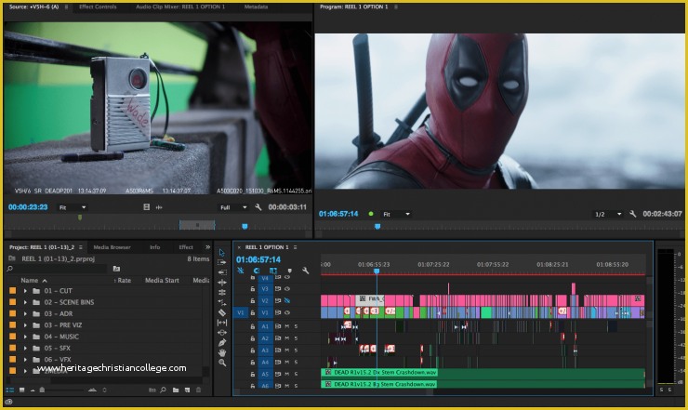
Task: Select the Razor tool
Action: (222, 312)
